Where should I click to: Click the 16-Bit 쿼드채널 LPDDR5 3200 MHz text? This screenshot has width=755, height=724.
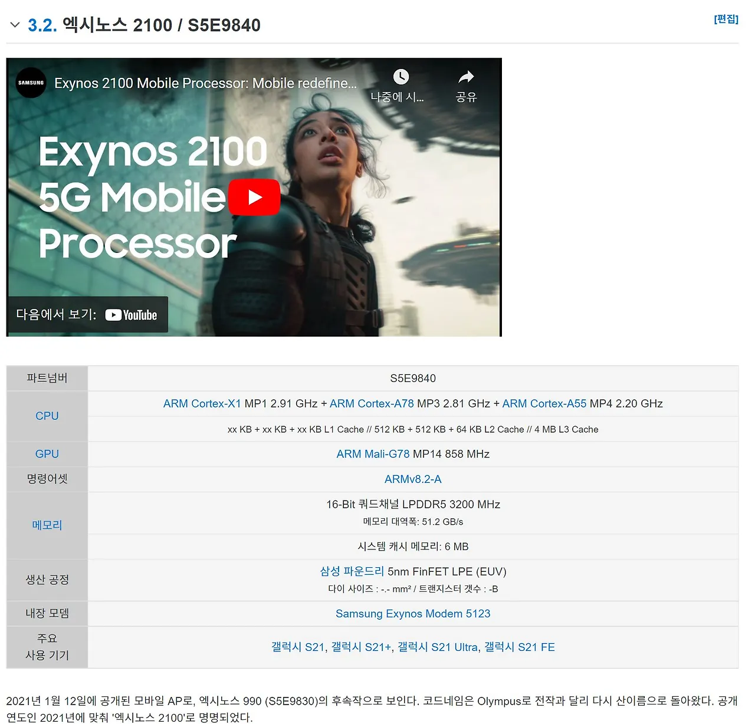pyautogui.click(x=413, y=505)
